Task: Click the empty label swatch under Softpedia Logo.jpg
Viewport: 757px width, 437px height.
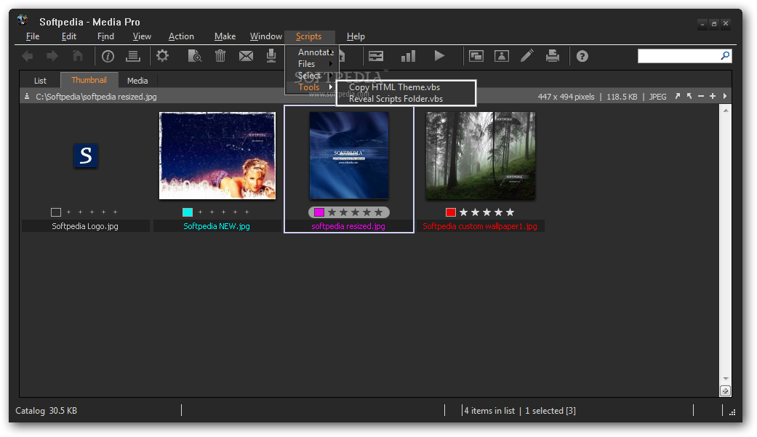Action: pos(56,212)
